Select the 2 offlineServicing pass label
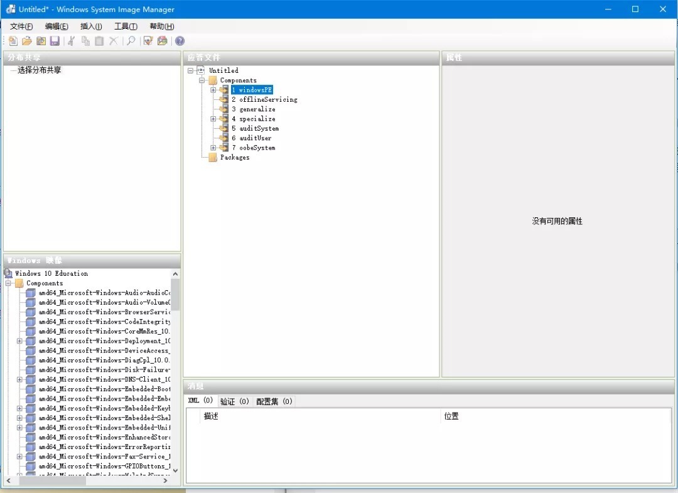 [x=264, y=99]
